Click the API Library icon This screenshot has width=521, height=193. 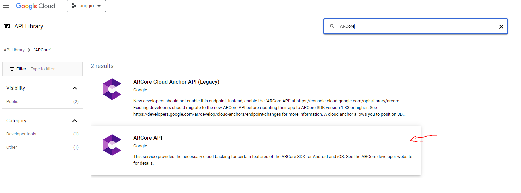point(7,26)
